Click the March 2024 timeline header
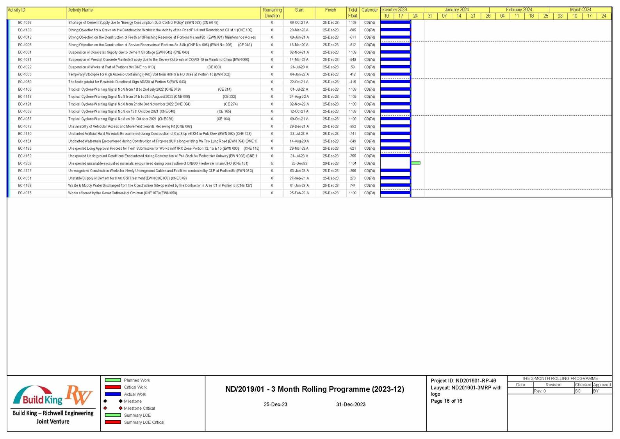This screenshot has height=439, width=620. click(580, 10)
